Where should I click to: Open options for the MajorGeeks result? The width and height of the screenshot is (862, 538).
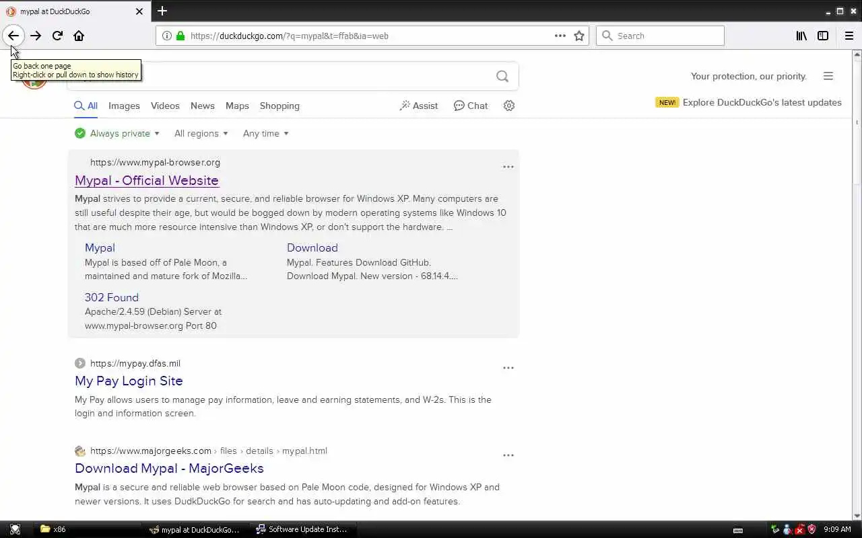[x=508, y=455]
